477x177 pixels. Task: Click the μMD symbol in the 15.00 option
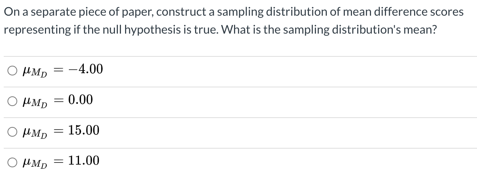point(34,132)
